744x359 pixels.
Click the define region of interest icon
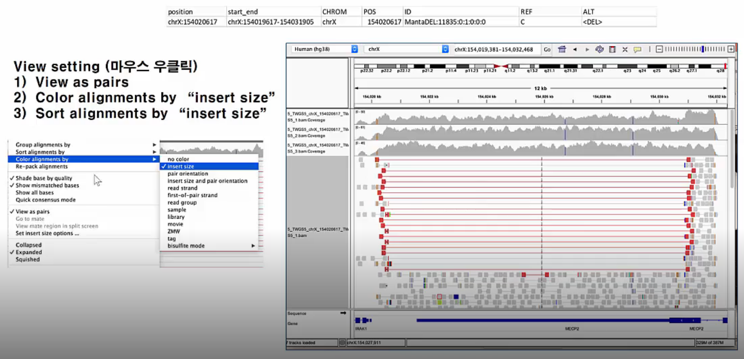(x=612, y=49)
